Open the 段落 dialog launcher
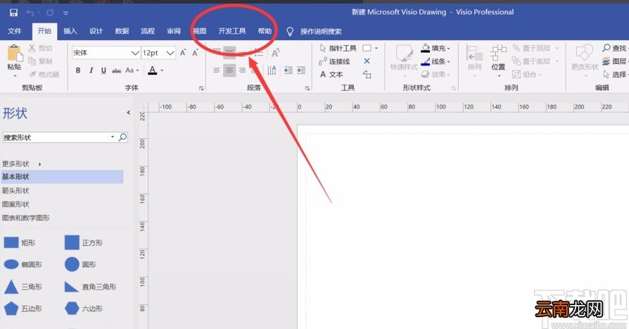This screenshot has width=629, height=329. click(x=307, y=88)
